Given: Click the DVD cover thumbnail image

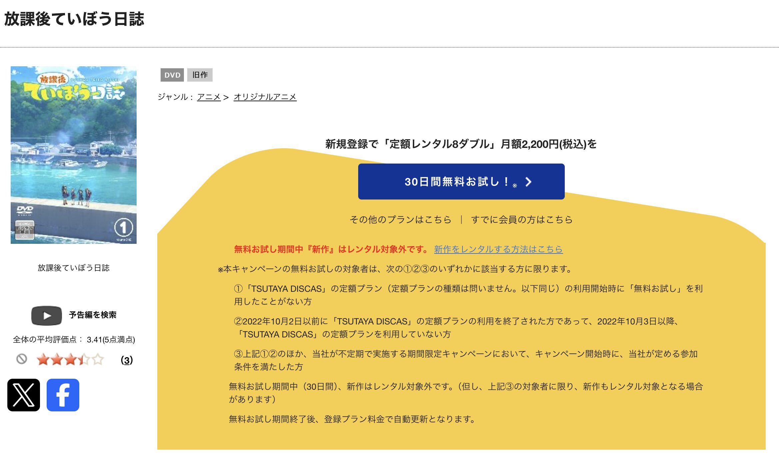Looking at the screenshot, I should pyautogui.click(x=74, y=155).
